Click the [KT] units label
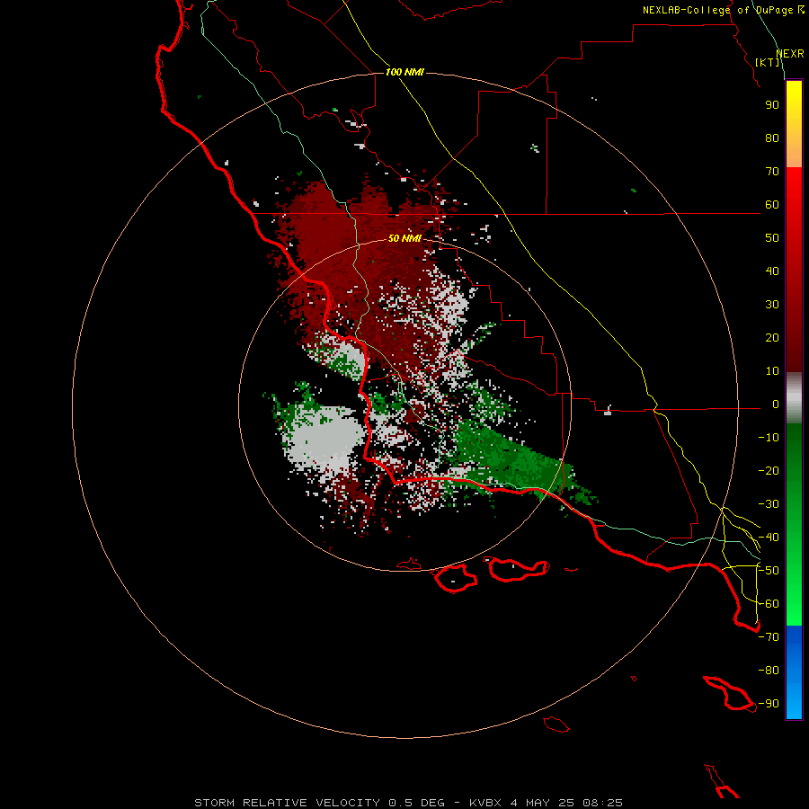 768,62
